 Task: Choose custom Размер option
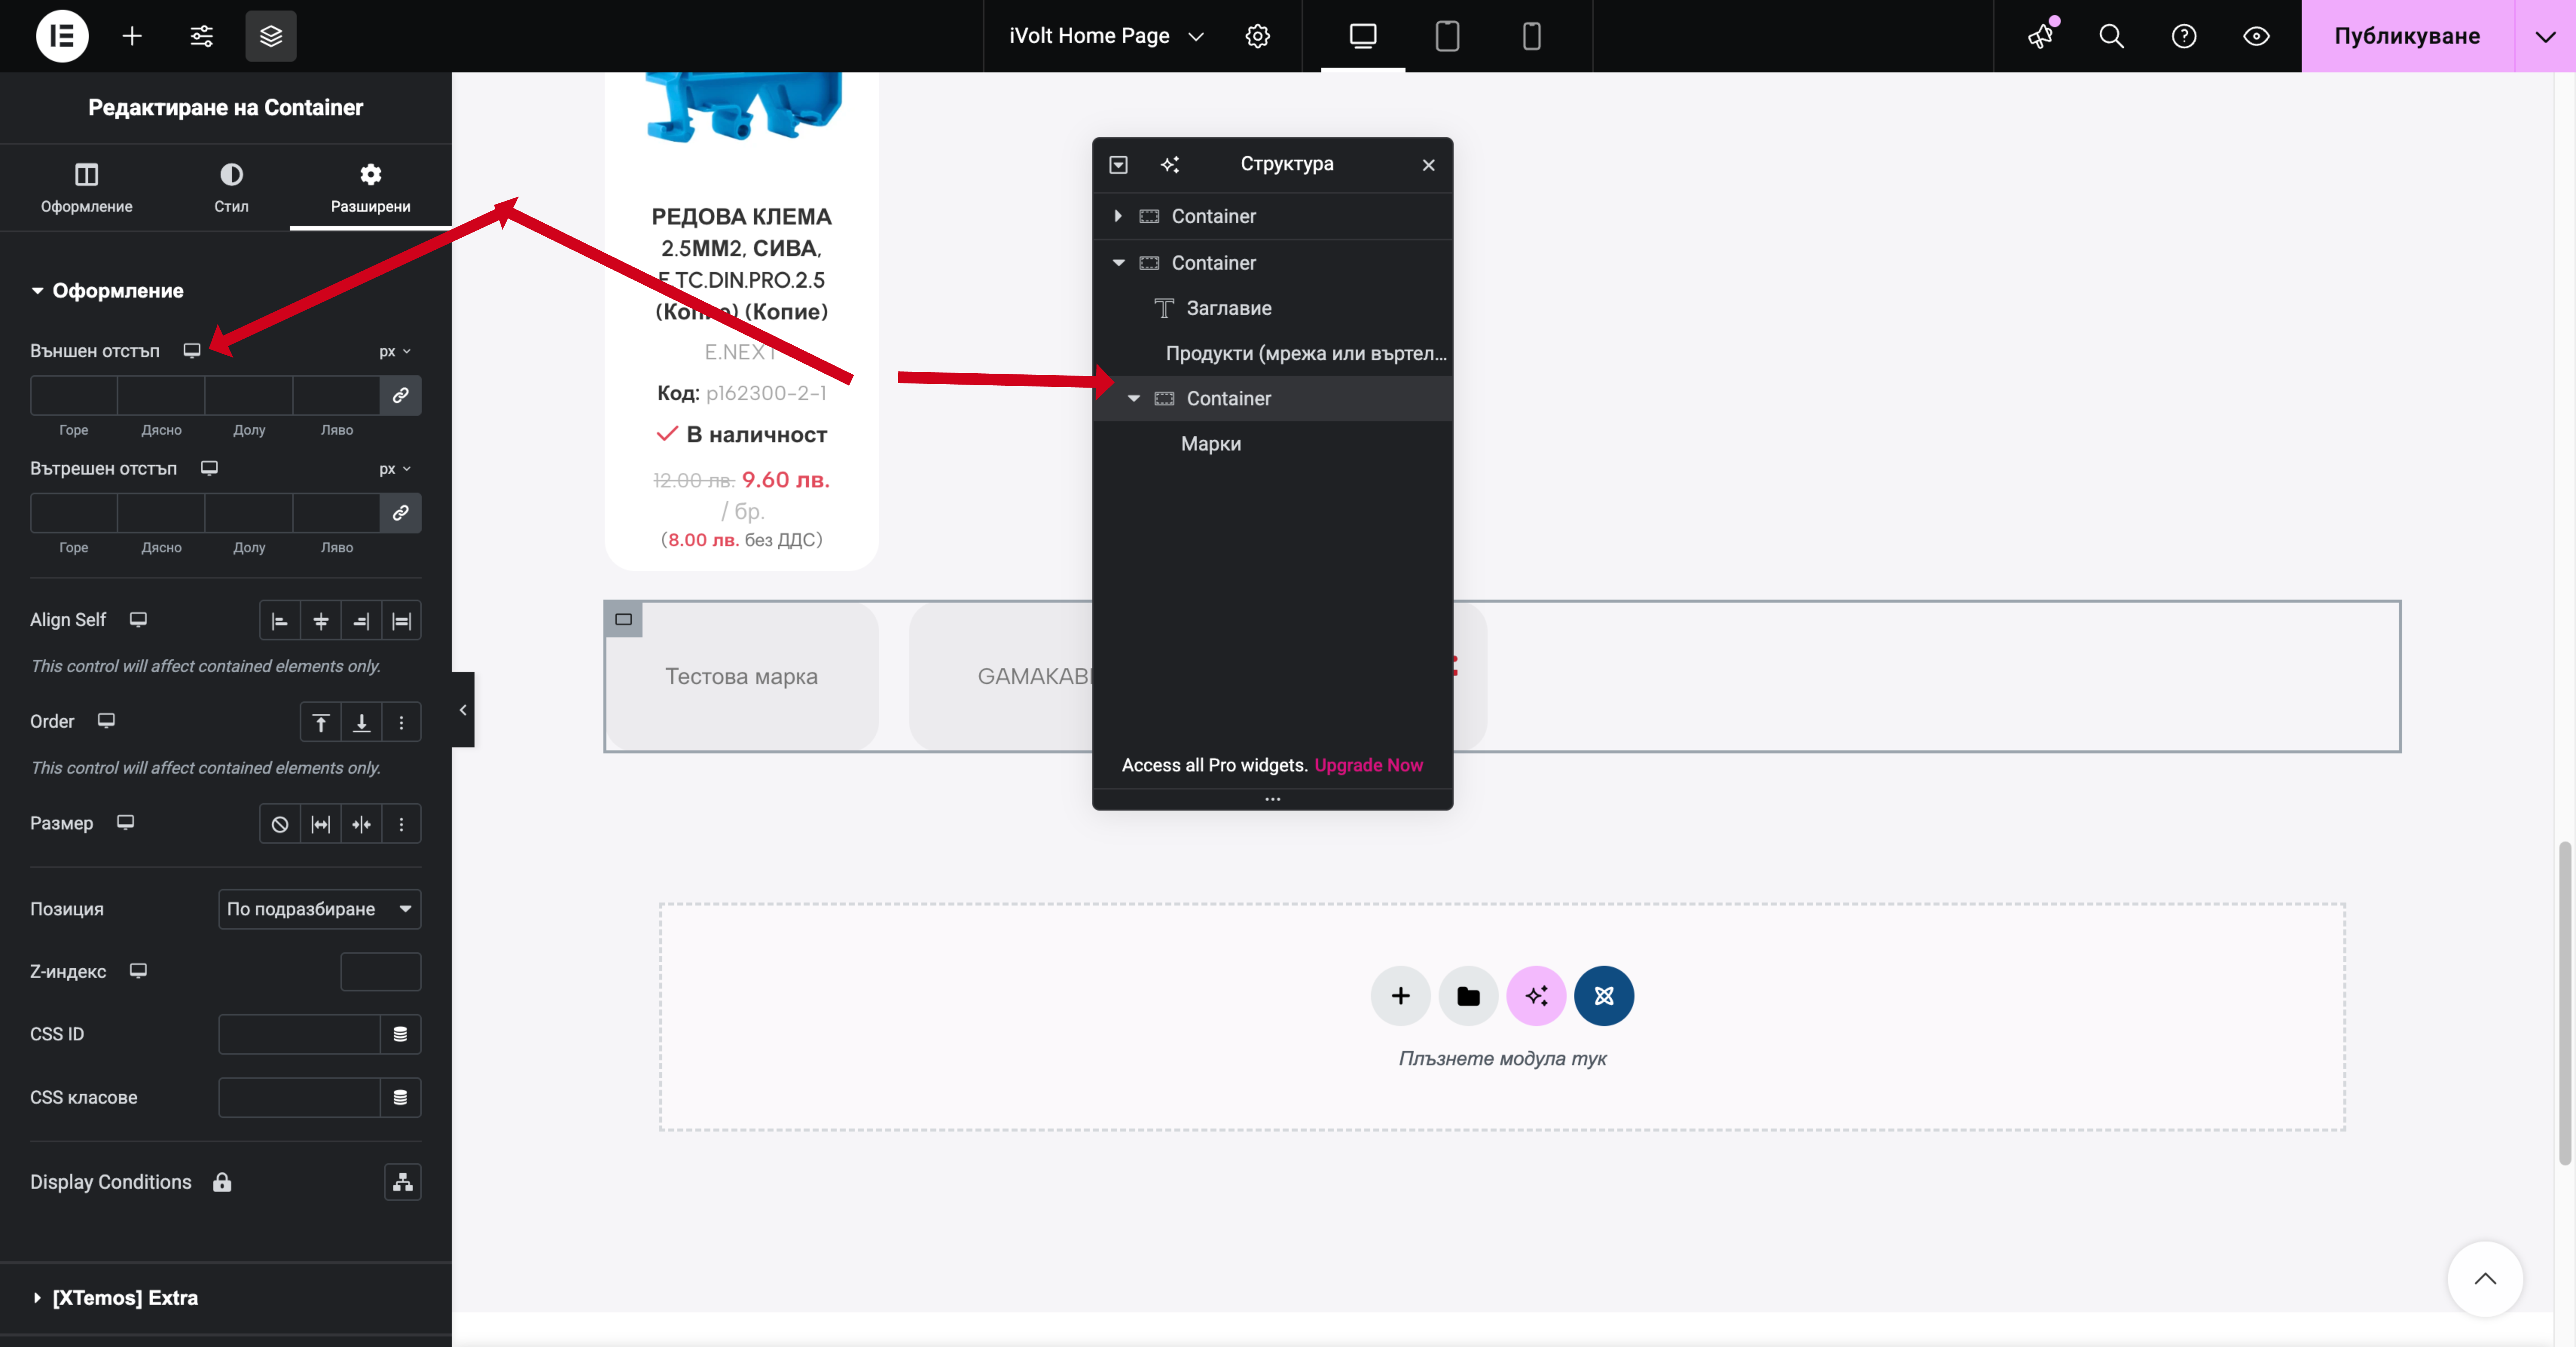click(401, 824)
